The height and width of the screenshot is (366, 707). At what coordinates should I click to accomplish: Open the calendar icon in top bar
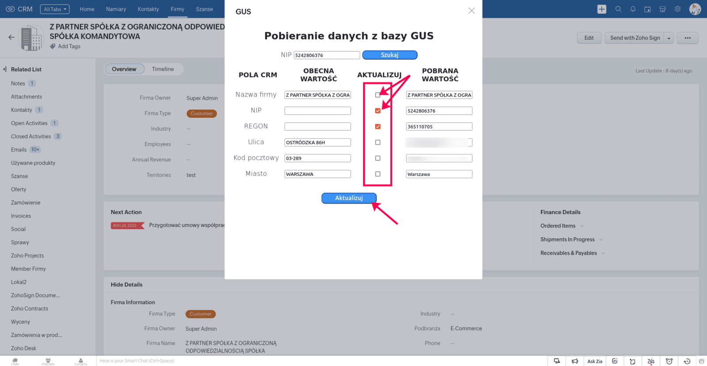[647, 9]
